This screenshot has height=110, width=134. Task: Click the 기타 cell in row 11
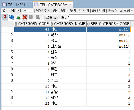(x=68, y=86)
